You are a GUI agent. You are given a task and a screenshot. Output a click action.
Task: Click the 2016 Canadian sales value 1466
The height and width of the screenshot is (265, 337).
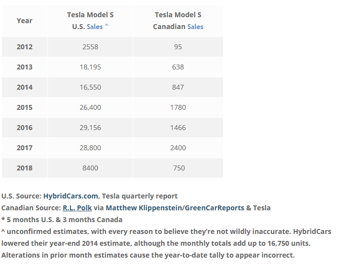pyautogui.click(x=178, y=128)
